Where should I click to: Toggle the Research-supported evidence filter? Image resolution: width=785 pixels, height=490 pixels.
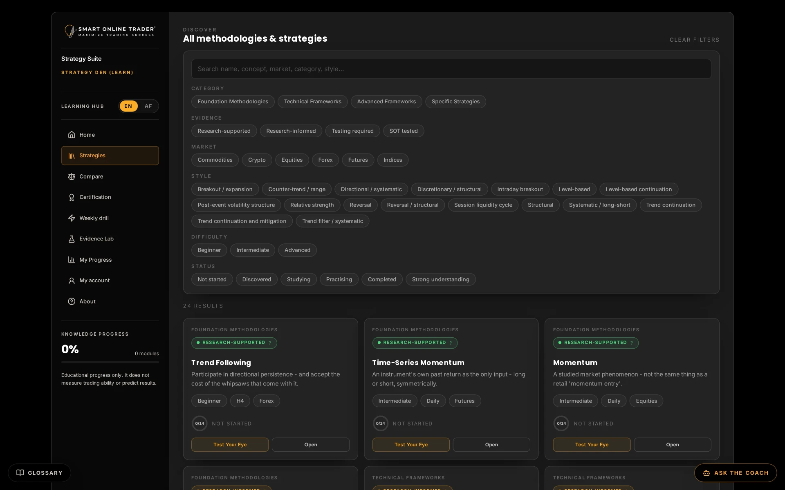224,131
